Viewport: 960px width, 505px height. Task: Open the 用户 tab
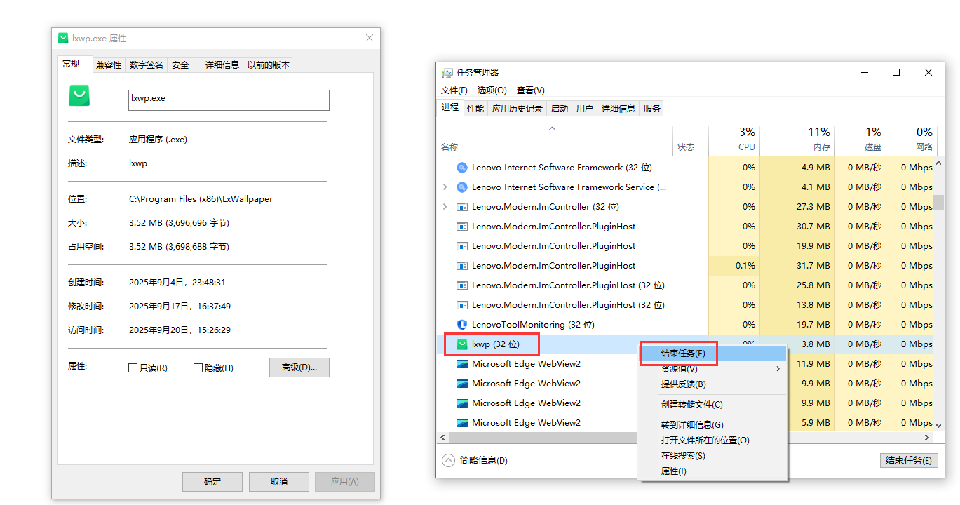click(585, 108)
